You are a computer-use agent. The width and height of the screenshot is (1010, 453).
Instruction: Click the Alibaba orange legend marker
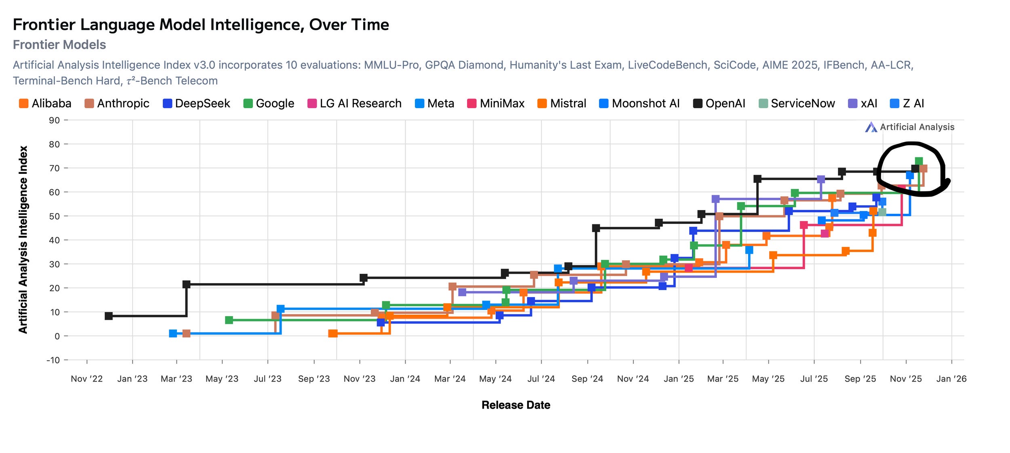24,104
